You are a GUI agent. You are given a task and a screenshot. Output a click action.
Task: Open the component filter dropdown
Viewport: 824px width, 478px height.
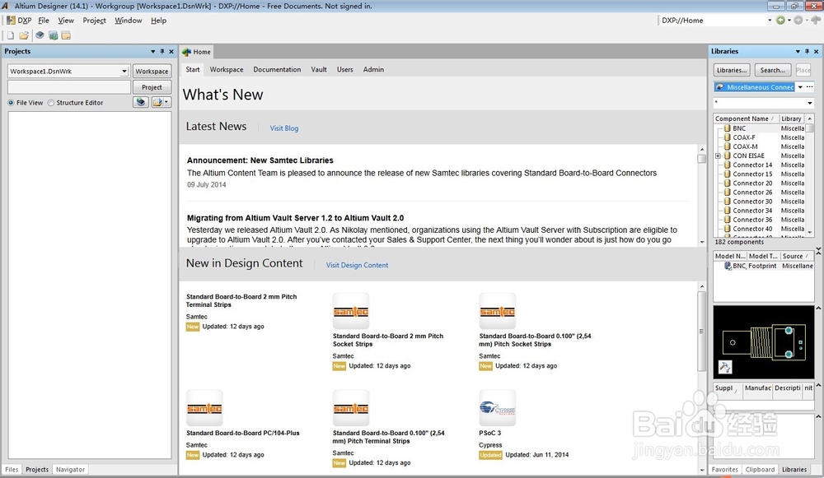click(809, 103)
